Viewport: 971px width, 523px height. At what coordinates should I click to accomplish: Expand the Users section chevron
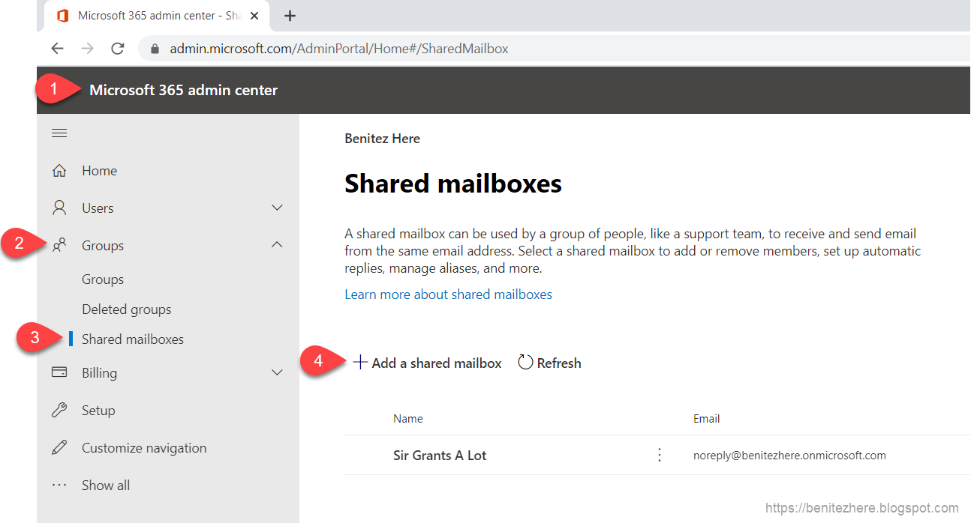point(277,208)
